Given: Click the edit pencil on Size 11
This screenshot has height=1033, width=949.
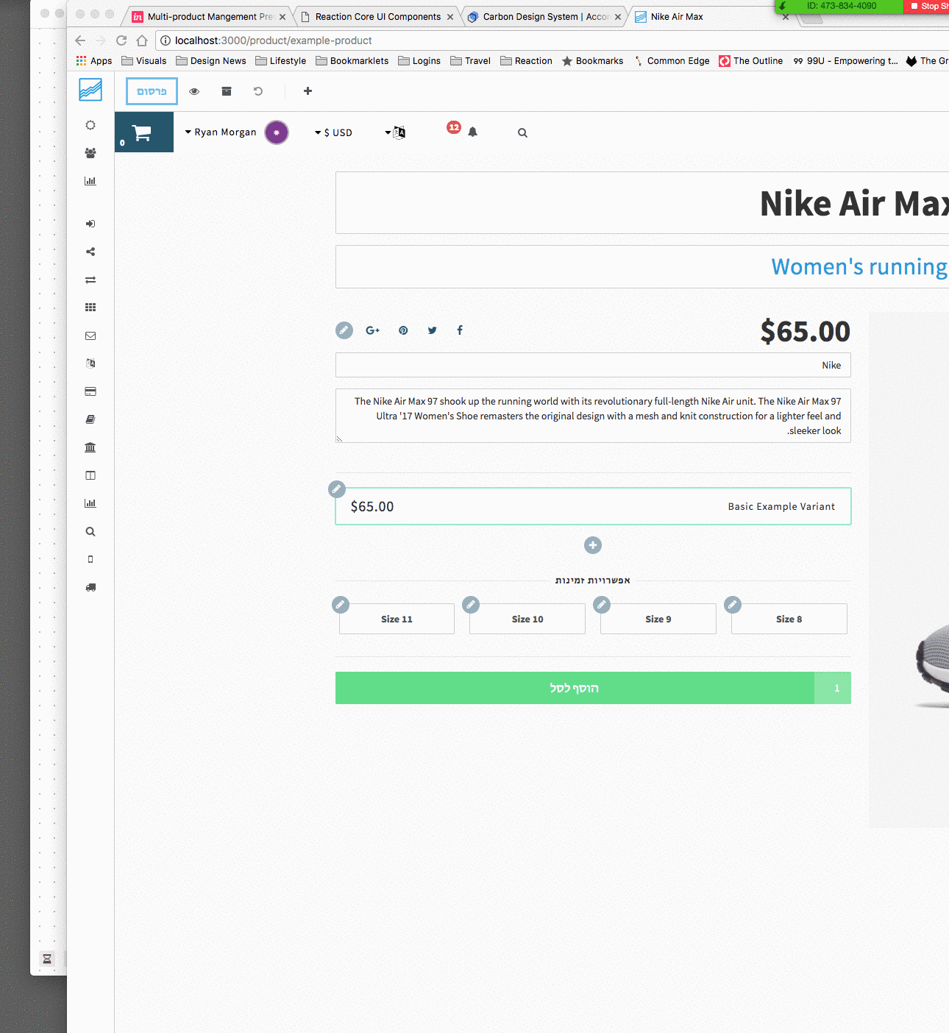Looking at the screenshot, I should [x=341, y=605].
